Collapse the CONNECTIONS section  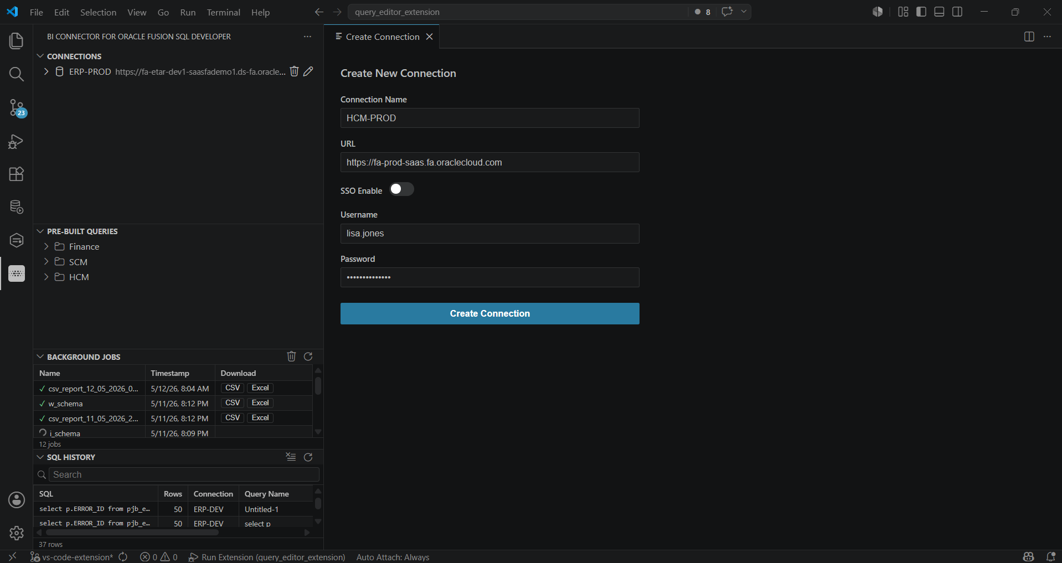[x=40, y=56]
